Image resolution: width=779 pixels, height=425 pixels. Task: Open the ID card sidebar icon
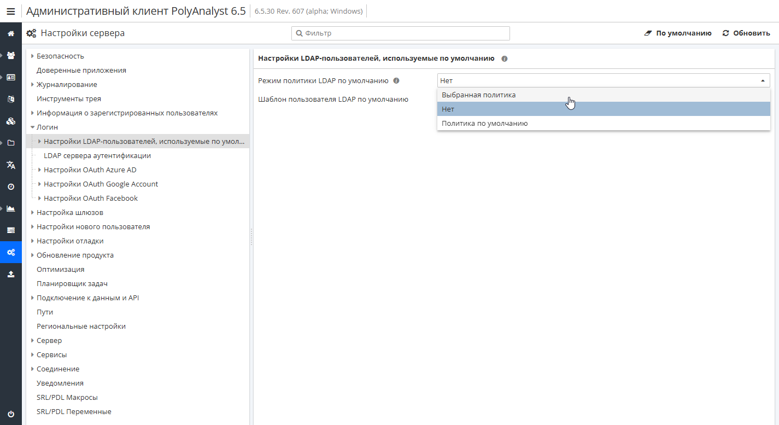10,77
